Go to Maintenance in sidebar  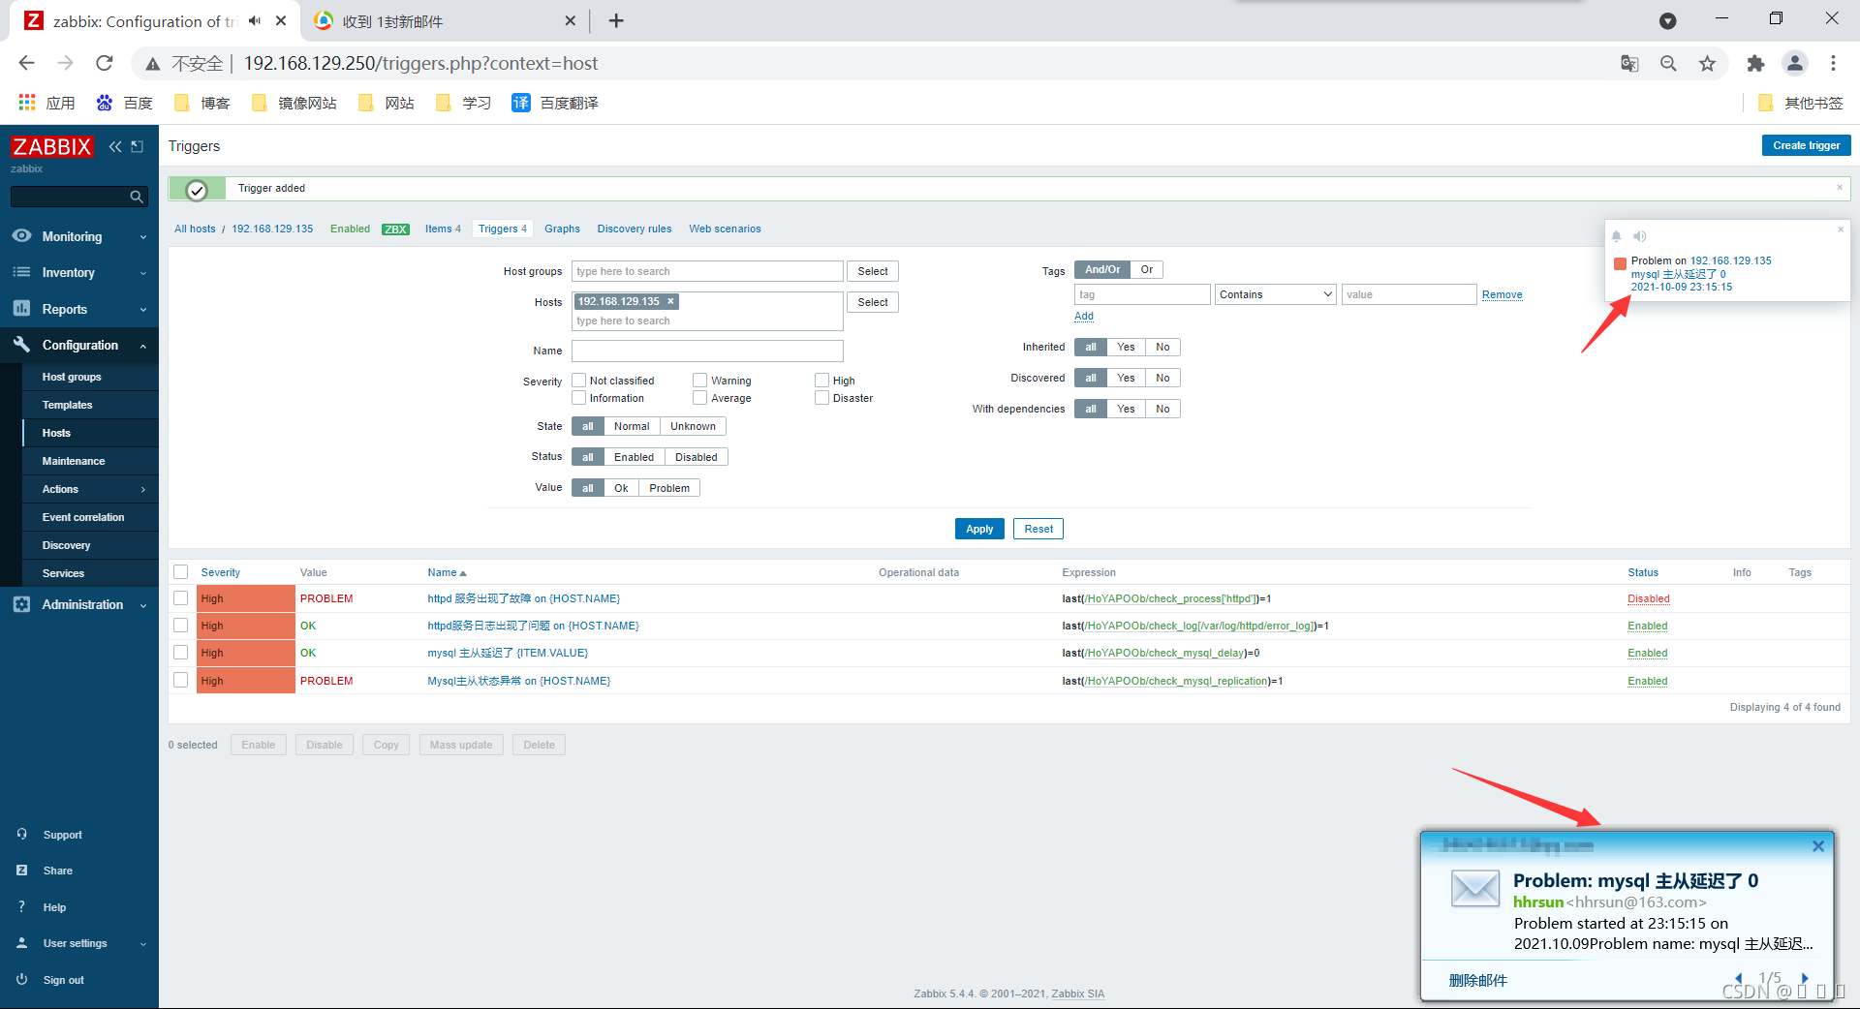(90, 461)
